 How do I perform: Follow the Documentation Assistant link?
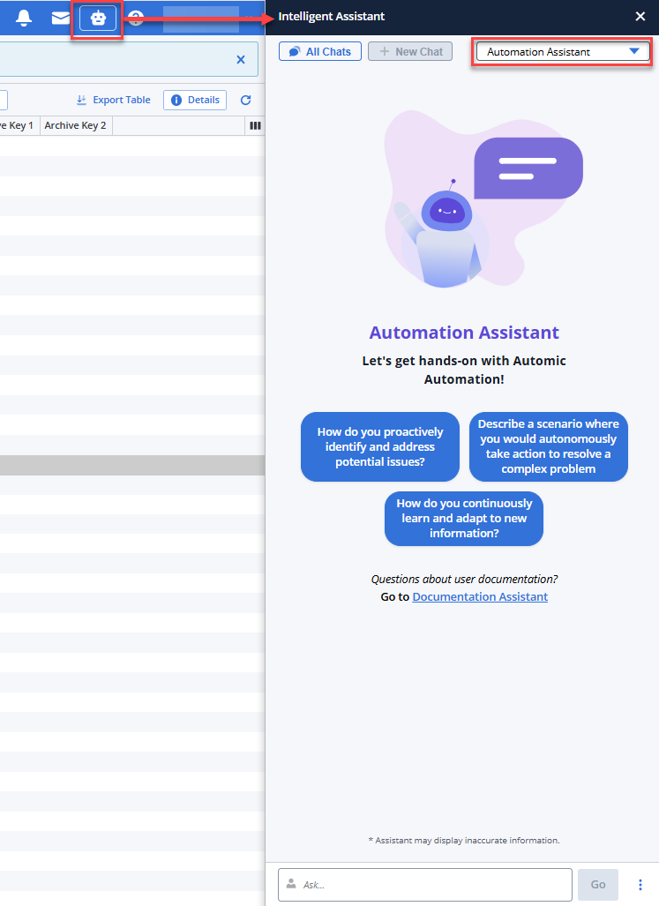[x=480, y=597]
